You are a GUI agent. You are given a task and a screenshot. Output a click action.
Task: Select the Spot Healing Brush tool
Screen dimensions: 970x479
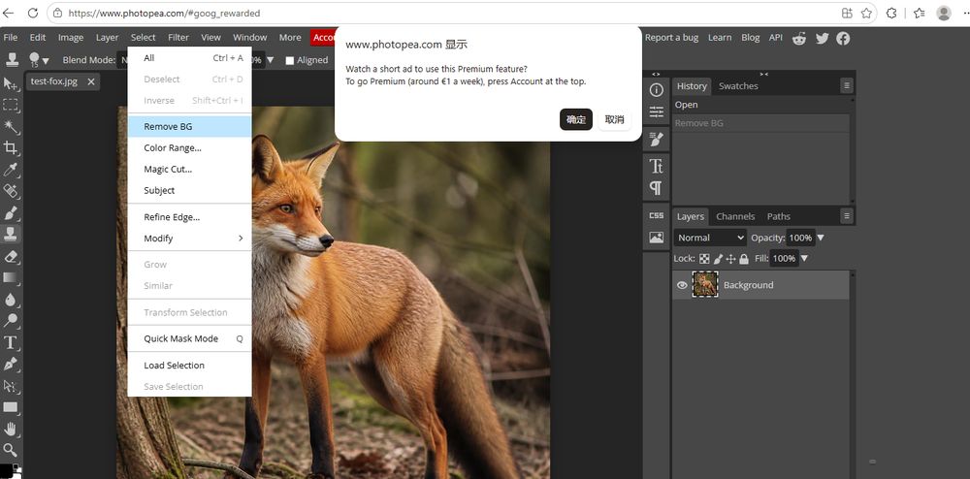11,191
